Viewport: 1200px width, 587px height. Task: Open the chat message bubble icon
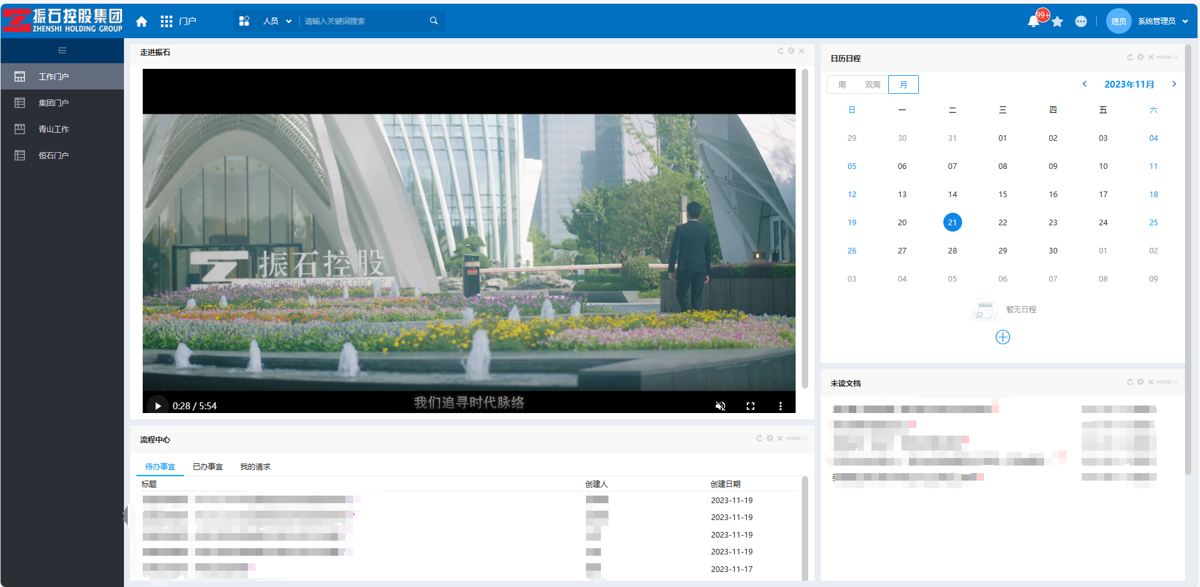click(1081, 21)
